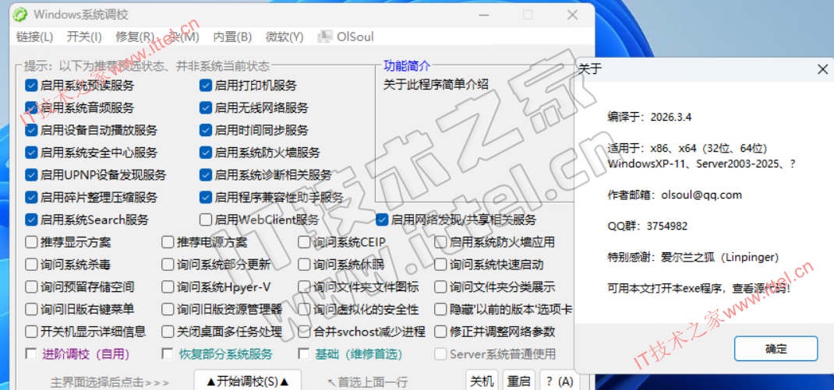Screen dimensions: 834x390
Task: Uncheck 启用打印机服务 checkbox
Action: pyautogui.click(x=206, y=86)
